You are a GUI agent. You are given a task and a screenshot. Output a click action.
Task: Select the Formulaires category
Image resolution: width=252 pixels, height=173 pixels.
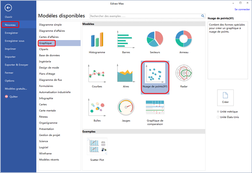pos(46,86)
